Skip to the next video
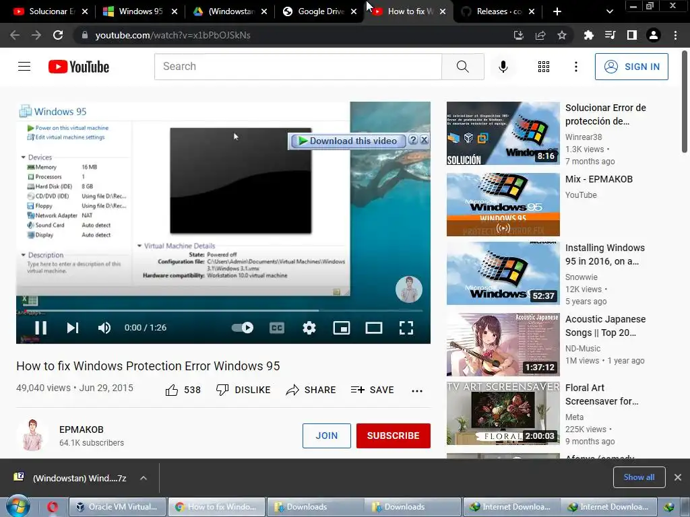This screenshot has width=690, height=517. tap(73, 328)
